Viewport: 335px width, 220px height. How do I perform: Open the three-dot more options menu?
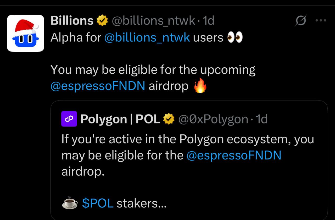(321, 20)
